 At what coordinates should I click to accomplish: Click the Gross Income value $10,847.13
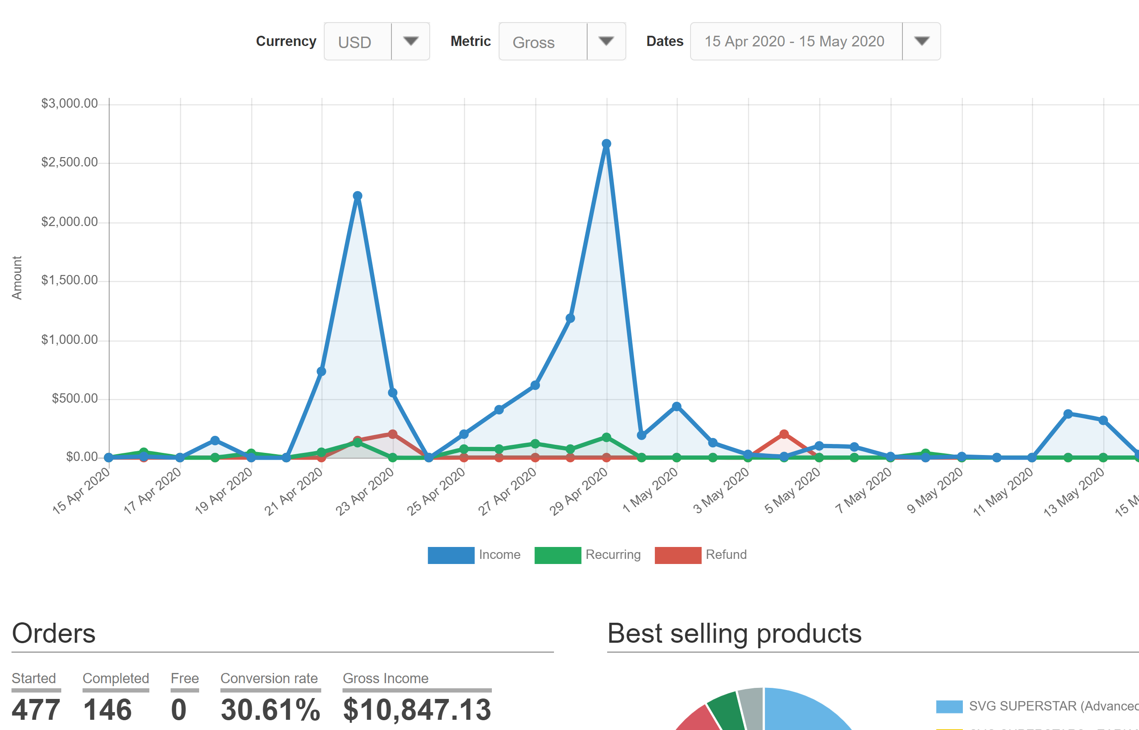(x=417, y=710)
